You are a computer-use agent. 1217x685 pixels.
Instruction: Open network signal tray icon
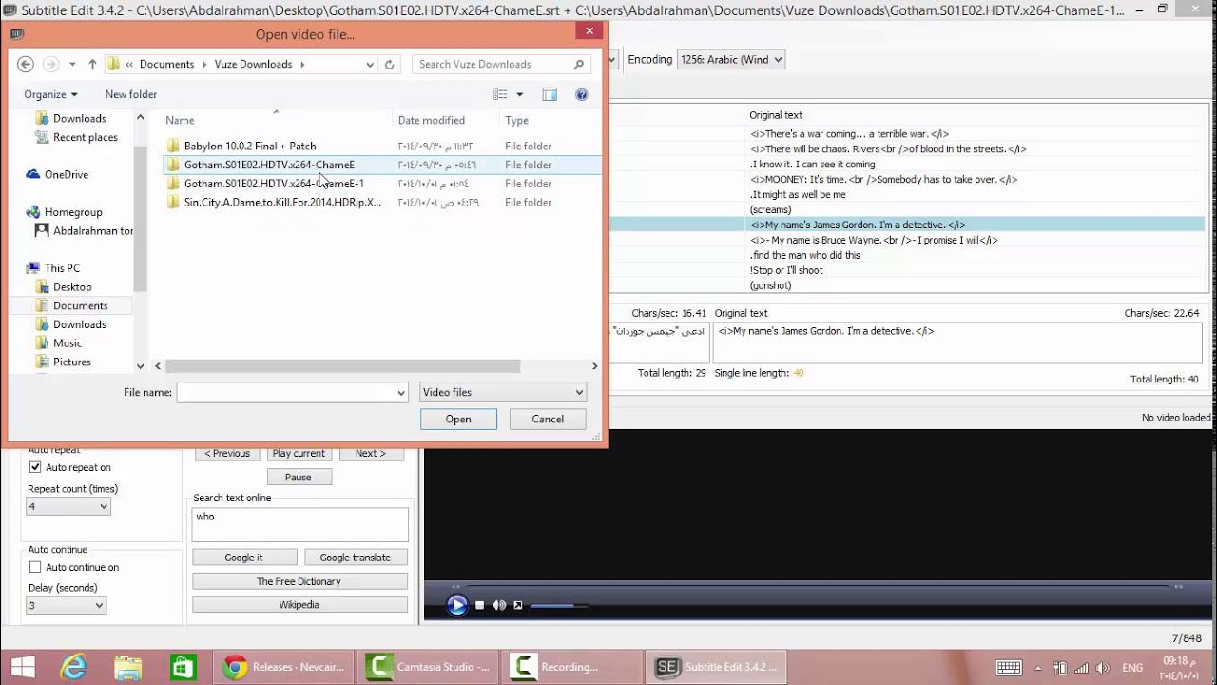tap(1081, 668)
